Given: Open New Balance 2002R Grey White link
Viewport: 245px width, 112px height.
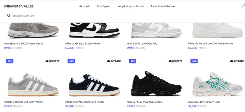Looking at the screenshot, I should [x=23, y=44].
